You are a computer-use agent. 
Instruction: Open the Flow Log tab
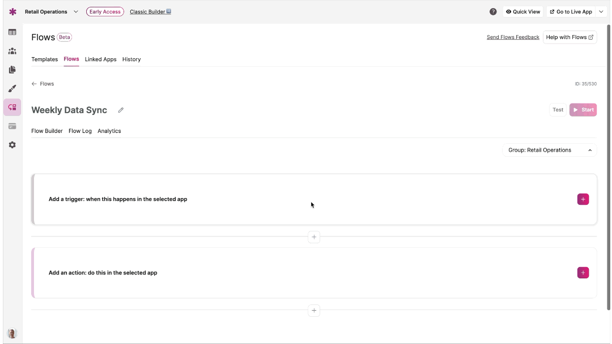[x=80, y=131]
